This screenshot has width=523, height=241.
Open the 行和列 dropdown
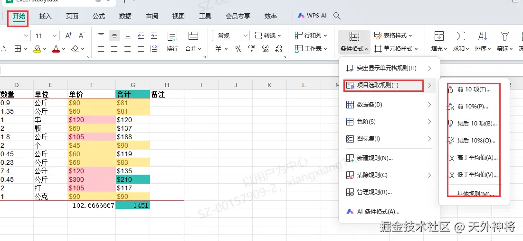(311, 35)
